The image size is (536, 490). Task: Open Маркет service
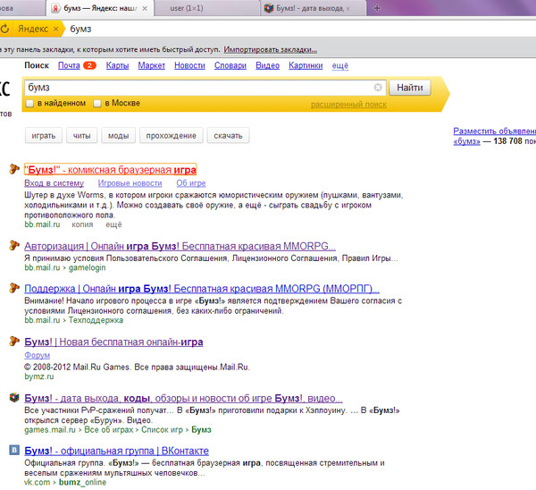(152, 65)
